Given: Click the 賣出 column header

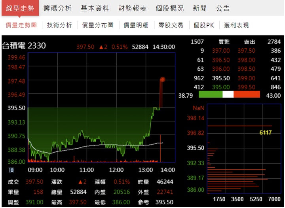Looking at the screenshot, I should coord(249,42).
